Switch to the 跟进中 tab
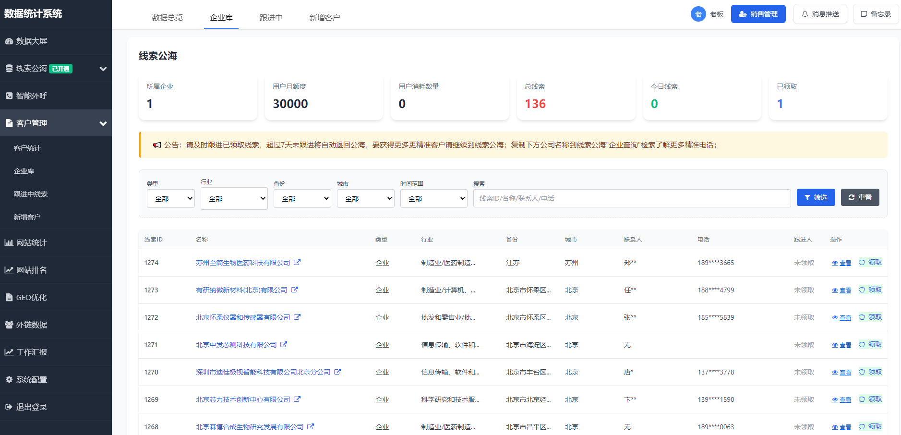The width and height of the screenshot is (901, 435). click(x=271, y=17)
